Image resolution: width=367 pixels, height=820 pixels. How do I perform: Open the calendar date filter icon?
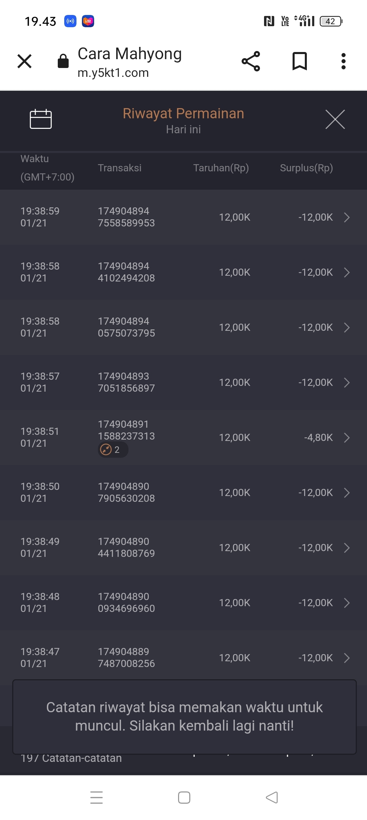(41, 119)
